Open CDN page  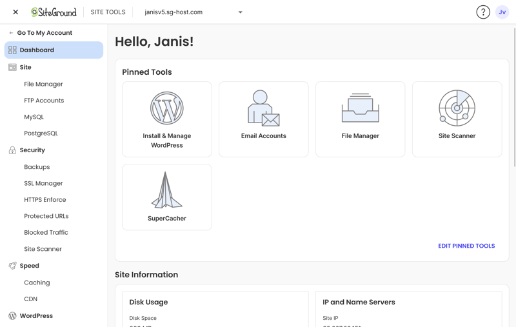point(30,299)
